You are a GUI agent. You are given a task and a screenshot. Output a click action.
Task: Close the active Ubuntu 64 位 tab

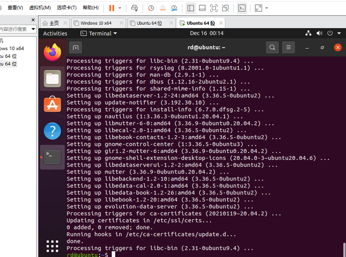click(x=221, y=23)
